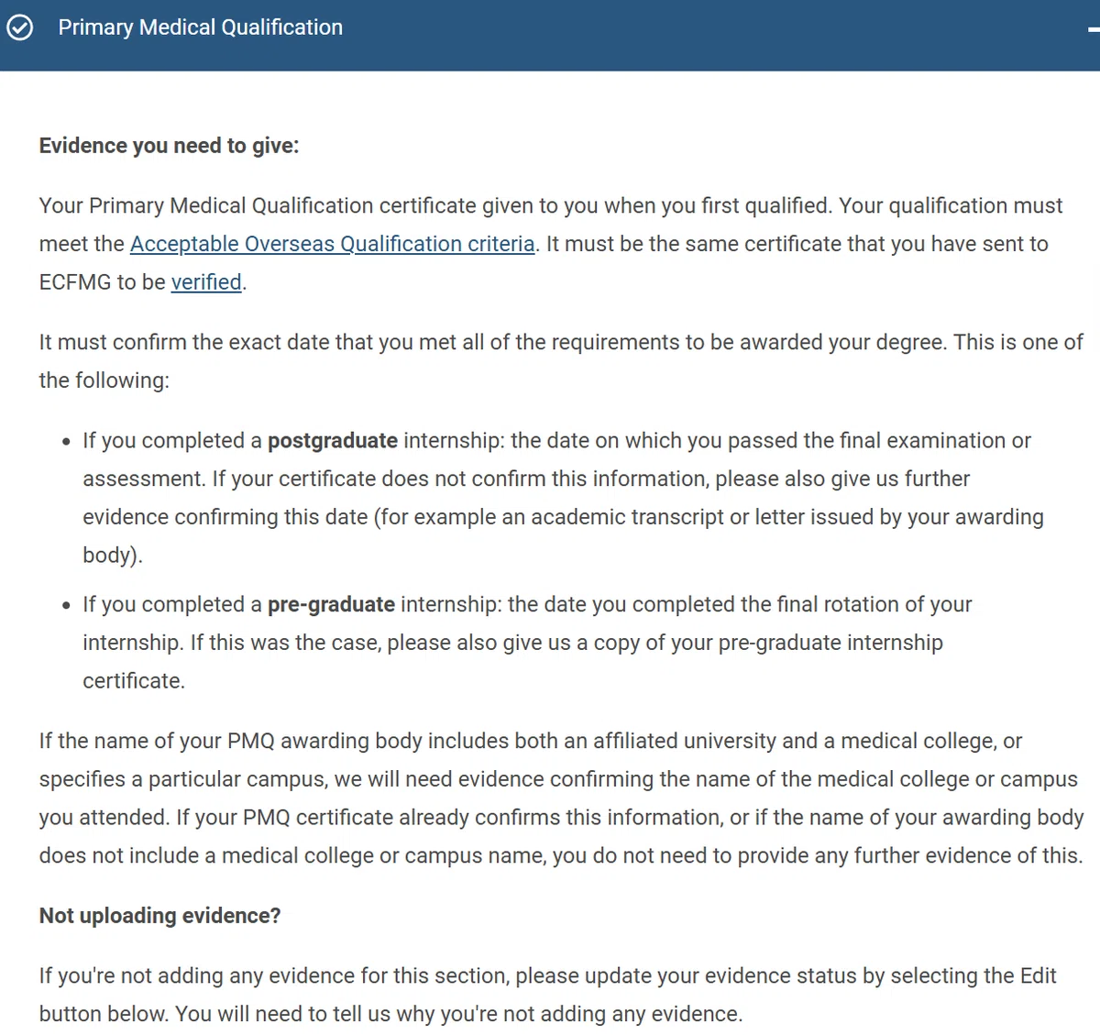The image size is (1100, 1035).
Task: Click the phrase 'academic transcript' in first bullet
Action: 627,517
